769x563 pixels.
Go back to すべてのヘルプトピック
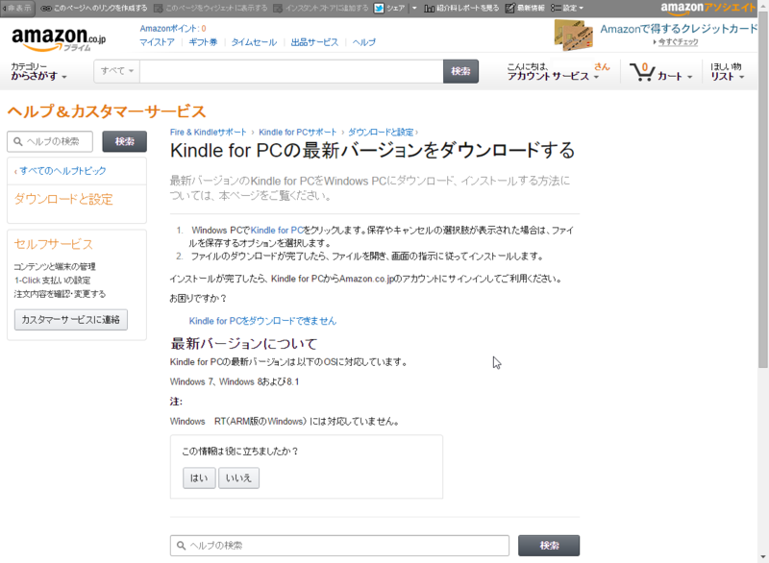pyautogui.click(x=61, y=171)
